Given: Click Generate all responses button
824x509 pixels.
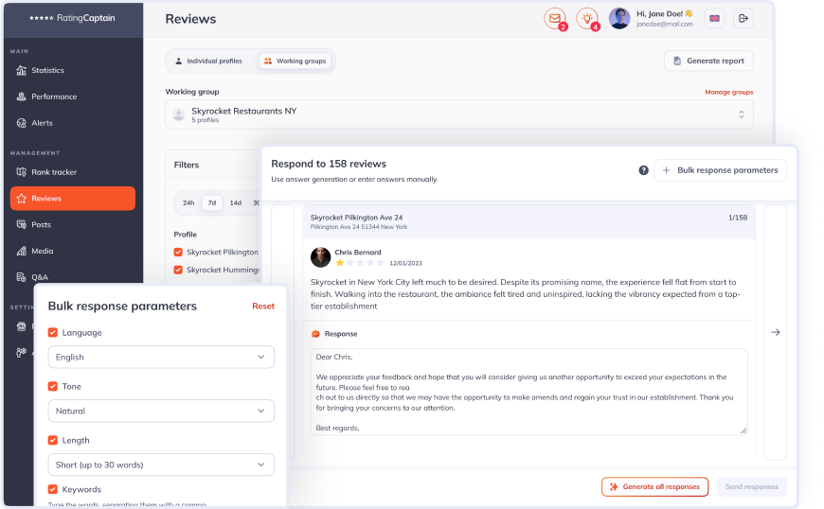Looking at the screenshot, I should [654, 487].
